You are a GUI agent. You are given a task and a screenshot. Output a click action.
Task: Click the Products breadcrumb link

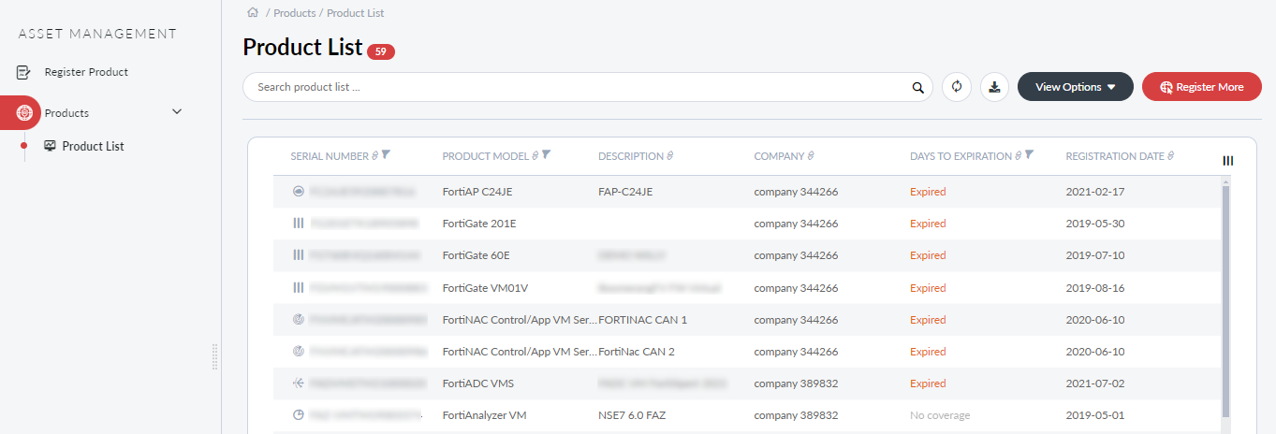pos(294,13)
